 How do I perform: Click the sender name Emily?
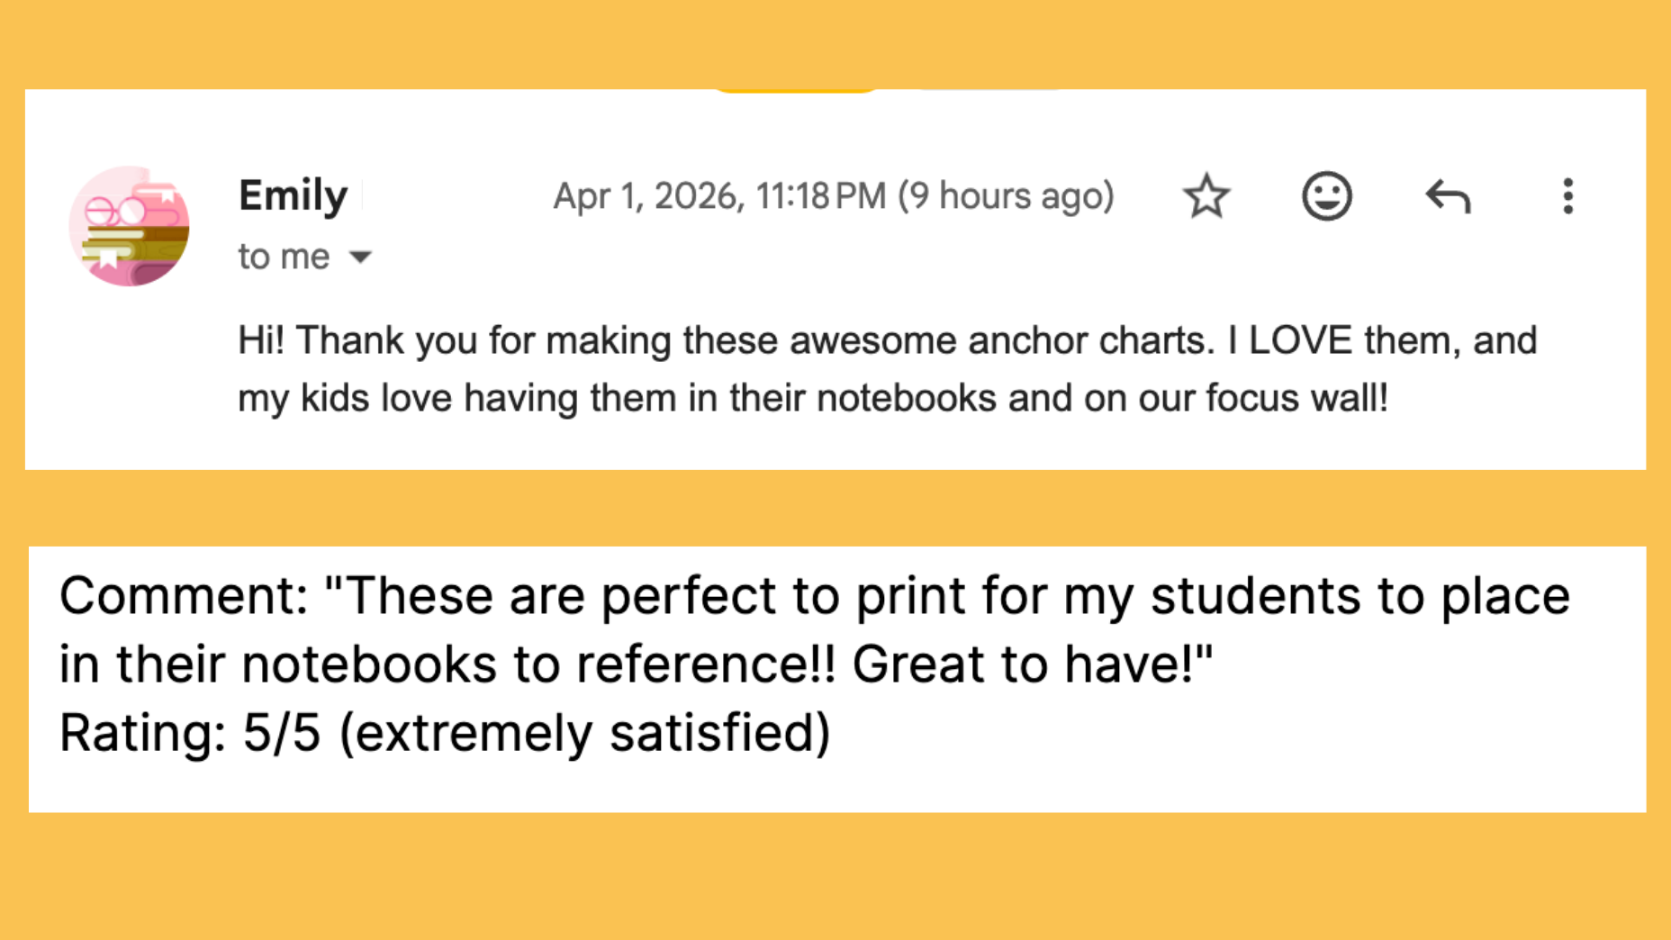[293, 195]
